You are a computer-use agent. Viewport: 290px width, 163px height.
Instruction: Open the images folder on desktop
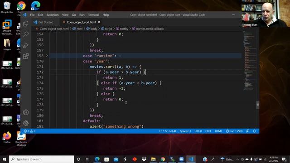(7, 44)
